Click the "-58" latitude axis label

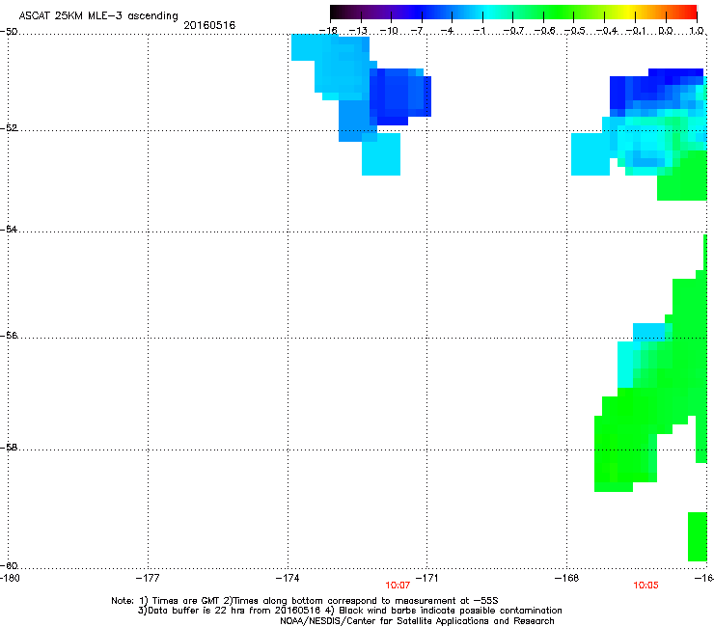(9, 448)
